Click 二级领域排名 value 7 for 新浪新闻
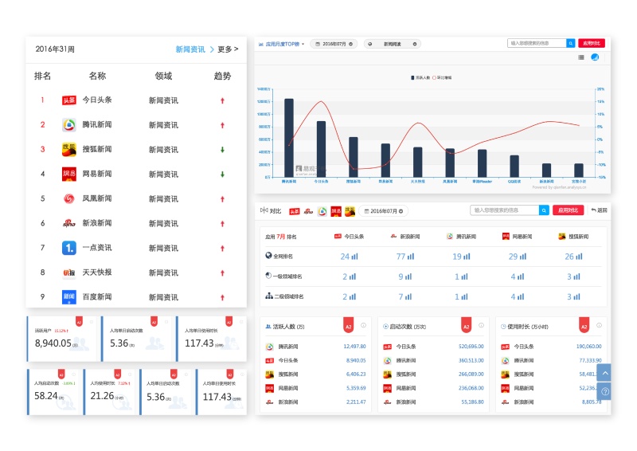Image resolution: width=637 pixels, height=451 pixels. coord(401,297)
